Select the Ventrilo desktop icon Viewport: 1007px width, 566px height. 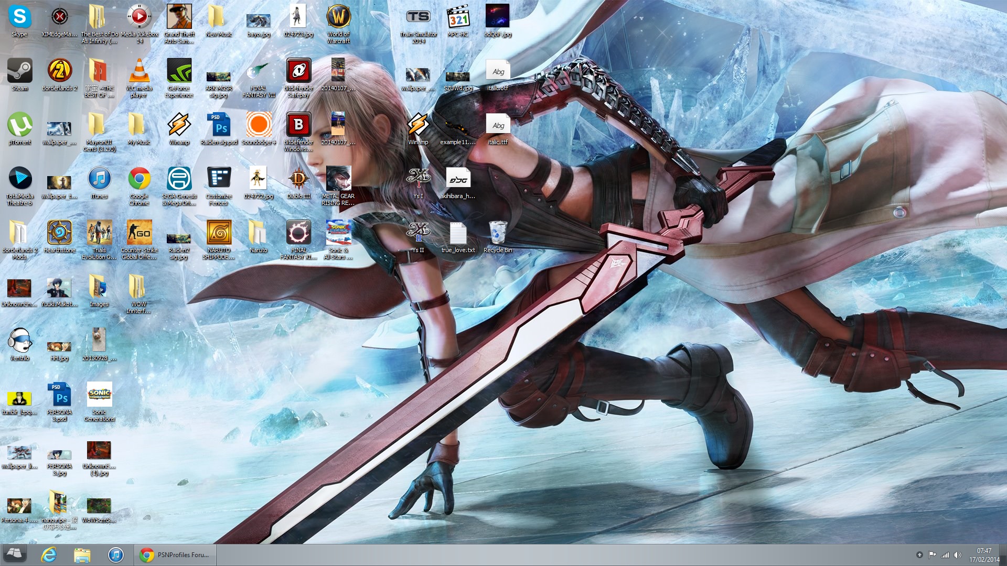point(19,342)
